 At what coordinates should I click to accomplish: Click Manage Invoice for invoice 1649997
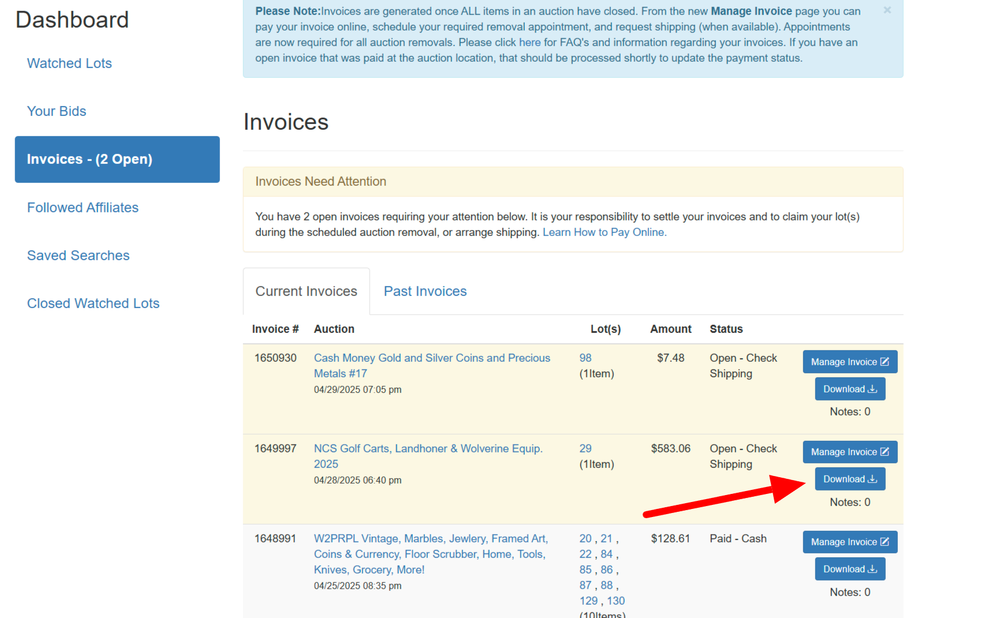849,452
